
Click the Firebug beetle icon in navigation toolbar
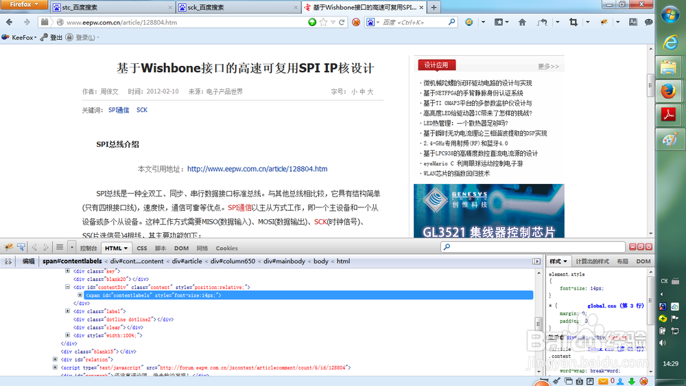click(x=604, y=22)
